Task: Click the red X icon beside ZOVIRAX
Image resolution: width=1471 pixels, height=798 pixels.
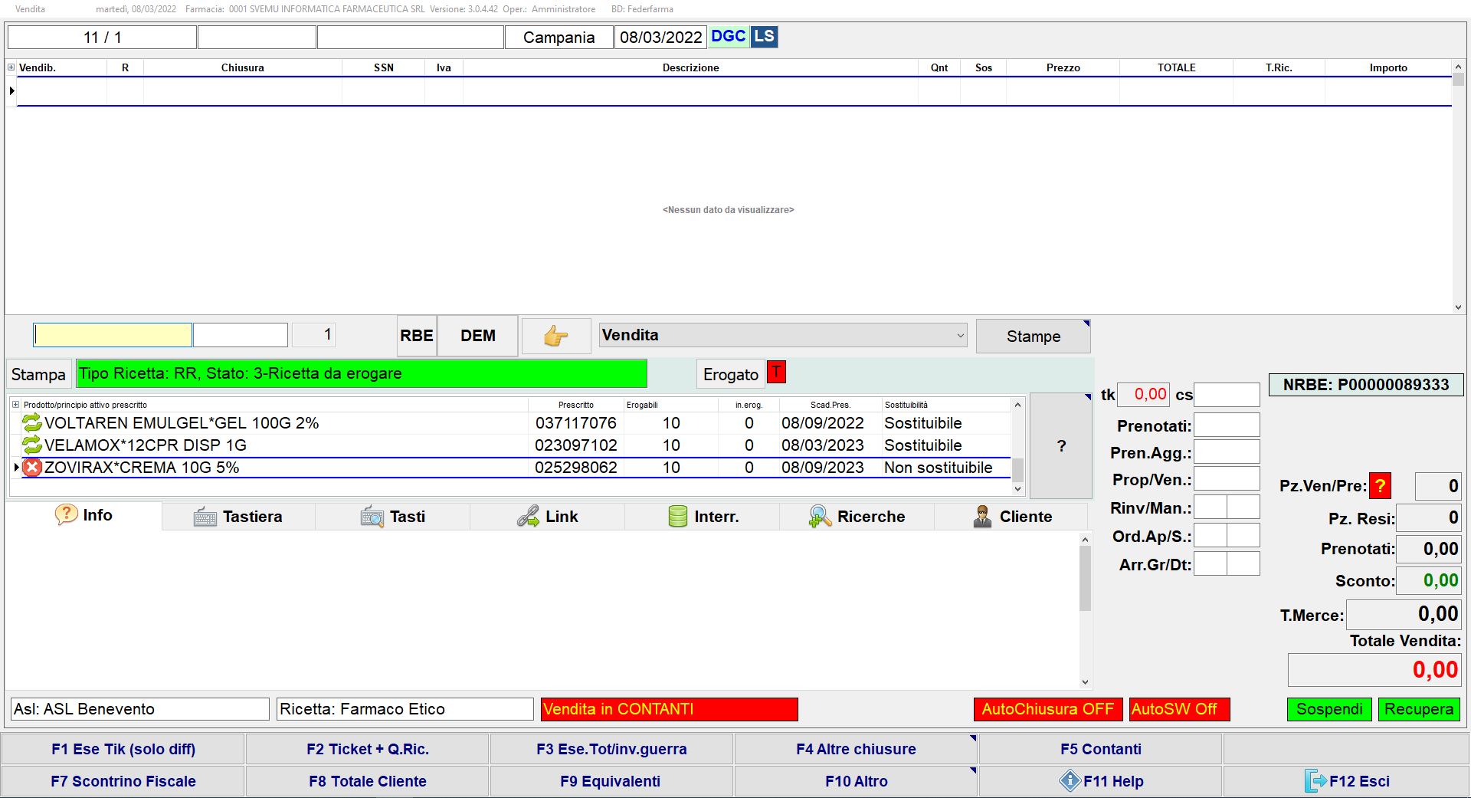Action: coord(32,468)
